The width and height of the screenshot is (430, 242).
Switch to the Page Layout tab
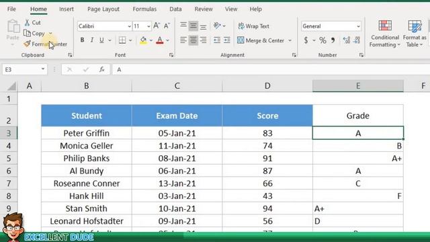click(x=103, y=9)
